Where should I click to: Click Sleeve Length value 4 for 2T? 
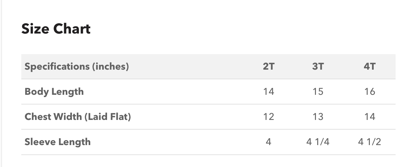[269, 142]
